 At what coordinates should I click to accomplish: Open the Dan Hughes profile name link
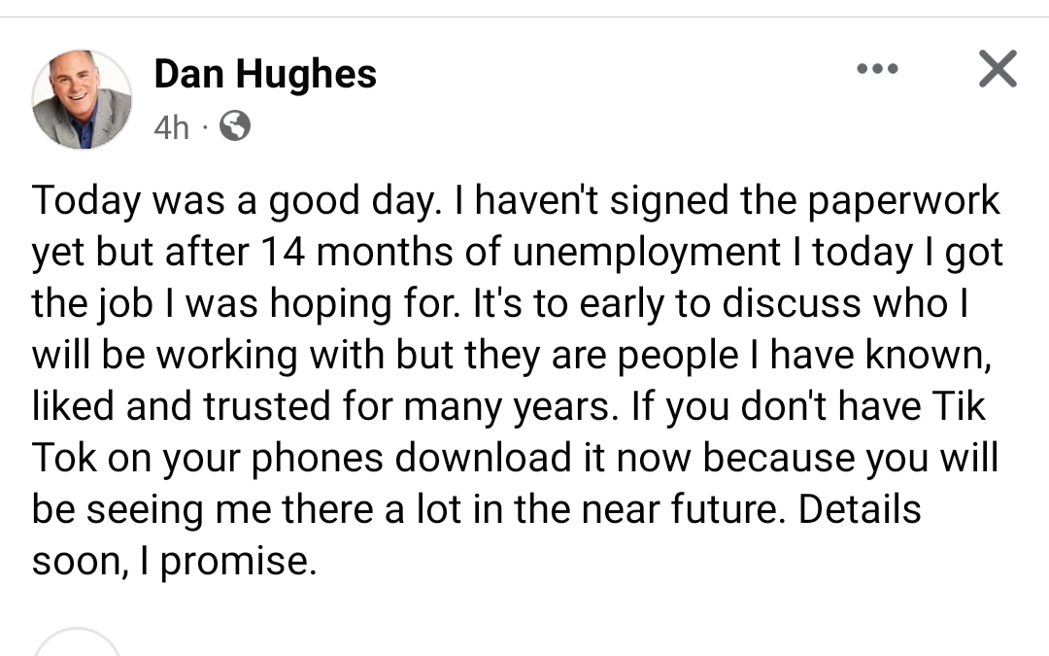pyautogui.click(x=265, y=73)
